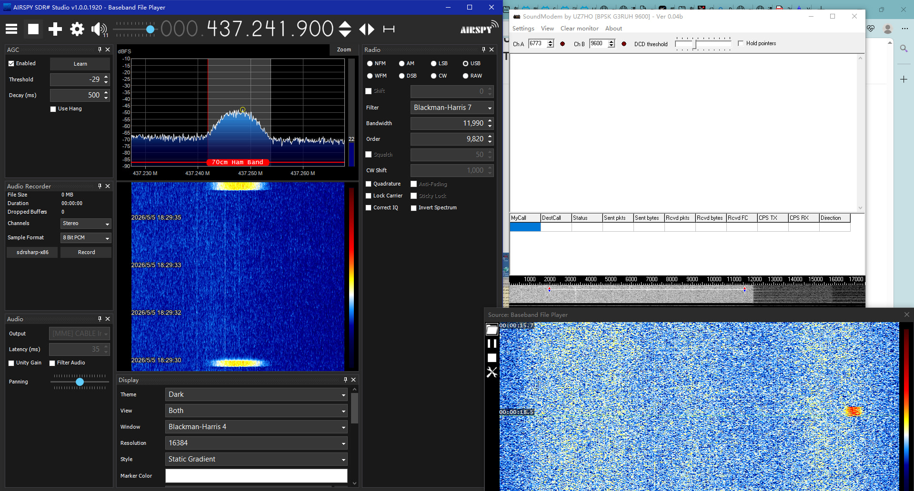This screenshot has height=491, width=914.
Task: Close the Audio panel
Action: pos(108,319)
